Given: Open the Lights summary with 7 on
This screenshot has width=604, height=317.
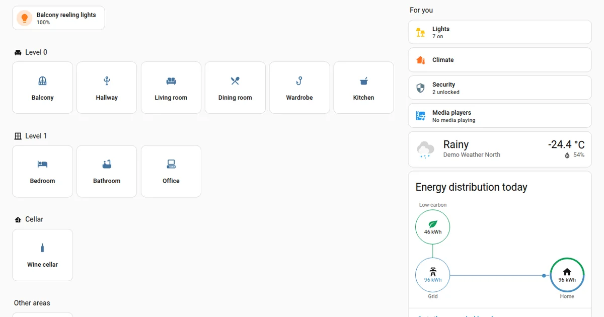Looking at the screenshot, I should point(500,32).
